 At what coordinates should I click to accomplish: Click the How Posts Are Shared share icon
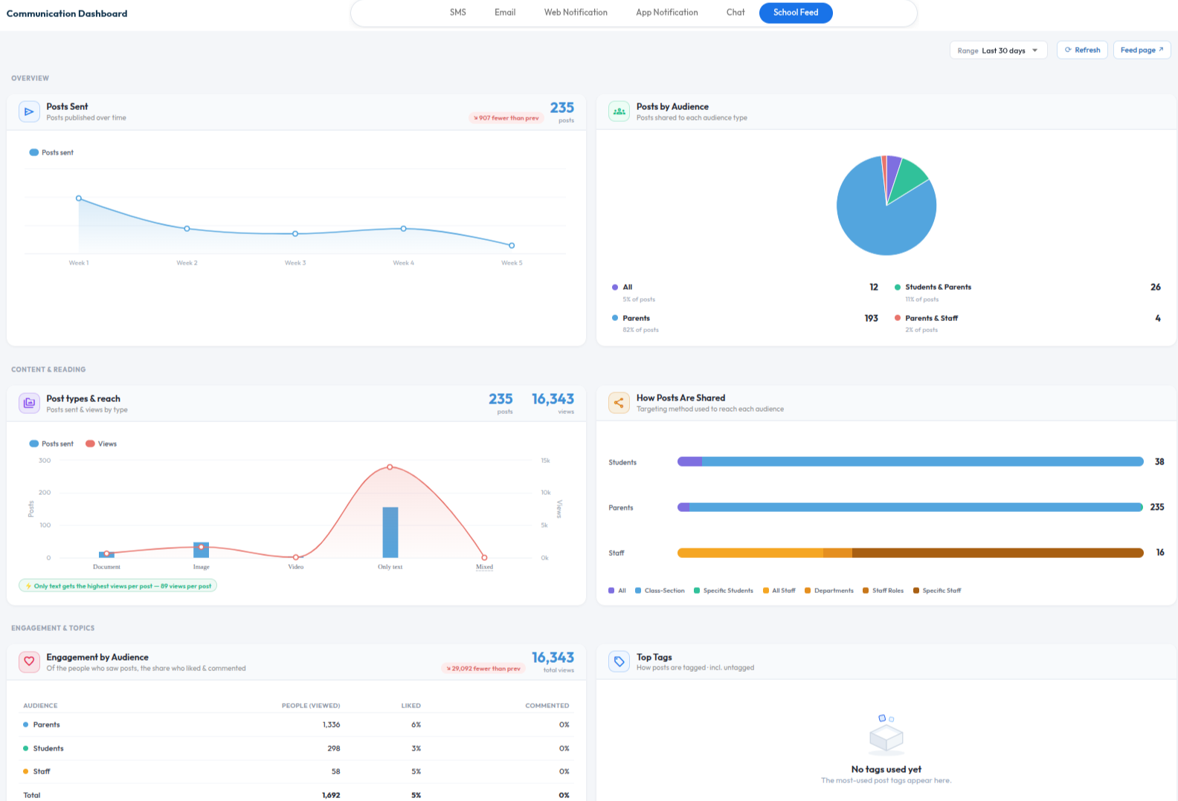click(x=619, y=403)
